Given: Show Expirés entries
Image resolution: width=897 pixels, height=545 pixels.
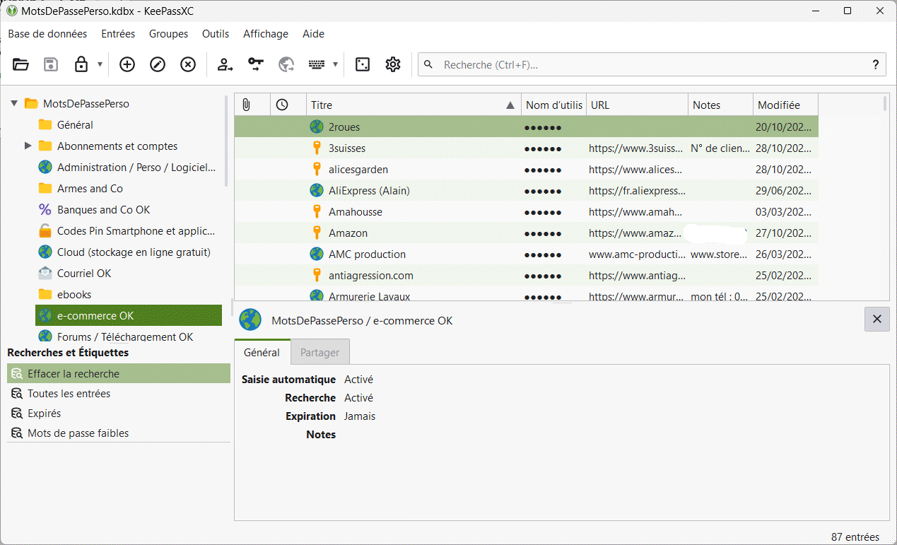Looking at the screenshot, I should 119,414.
